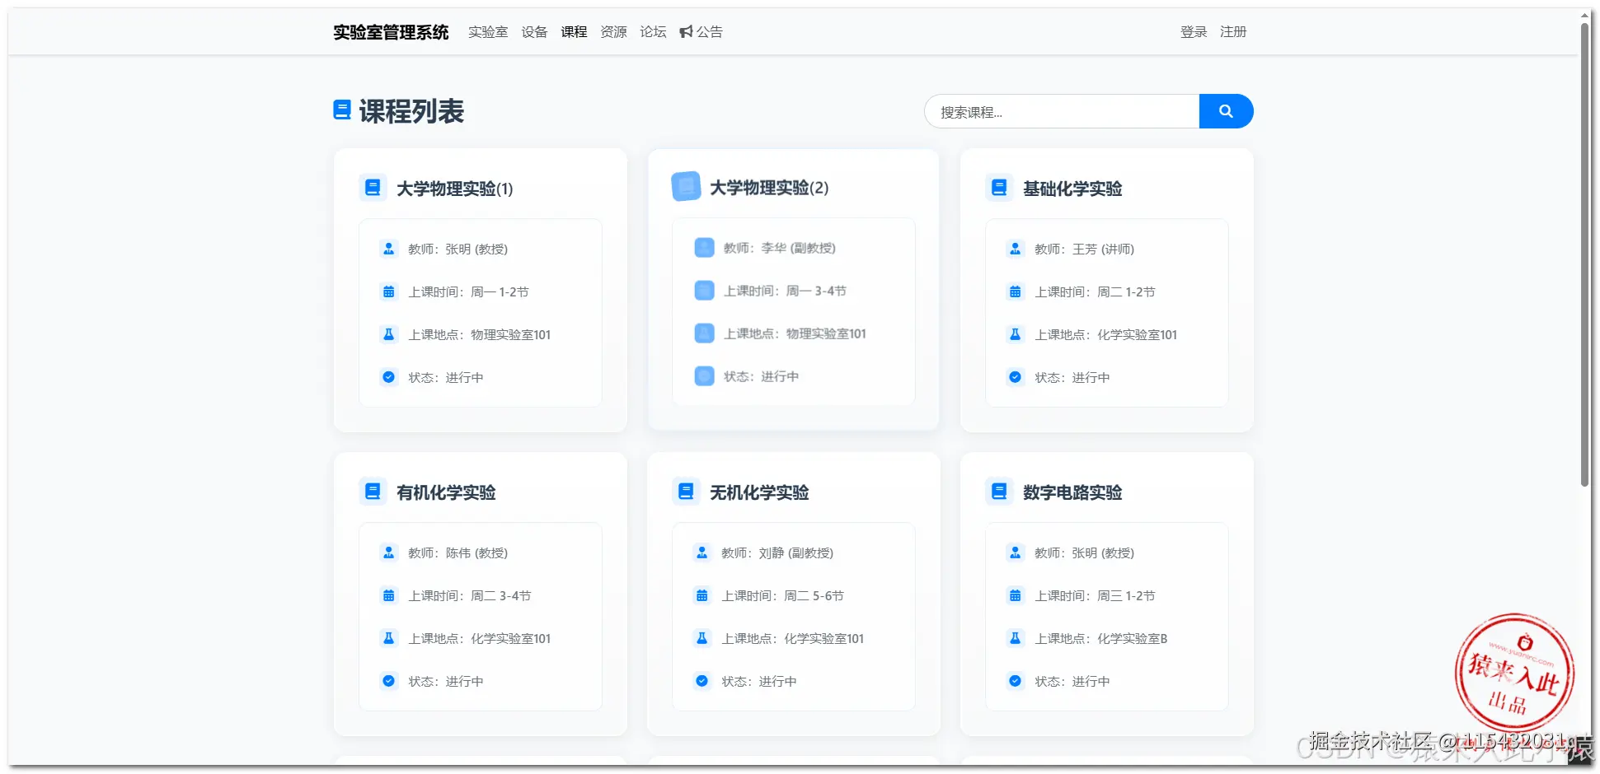Screen dimensions: 1600x774
Task: Switch to the 设备 tab
Action: (x=534, y=31)
